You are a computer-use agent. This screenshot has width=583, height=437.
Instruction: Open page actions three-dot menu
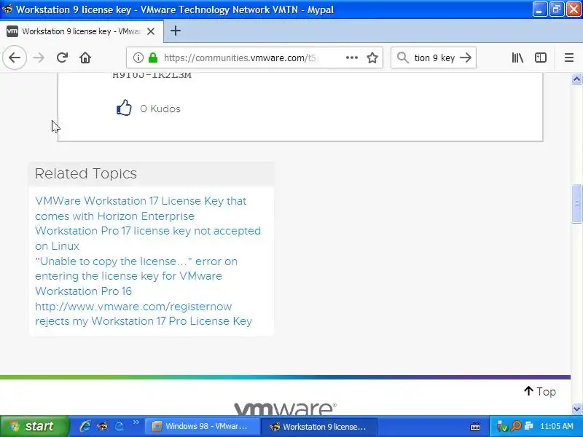(x=352, y=58)
